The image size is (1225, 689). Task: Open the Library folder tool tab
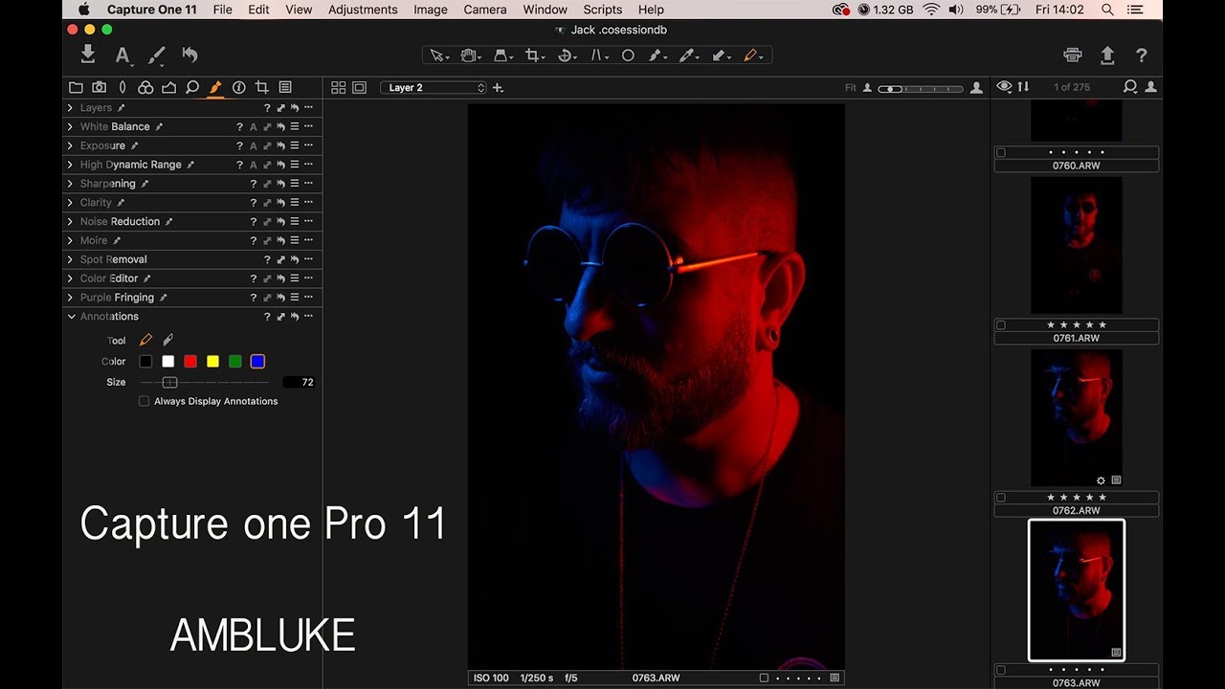(x=76, y=87)
